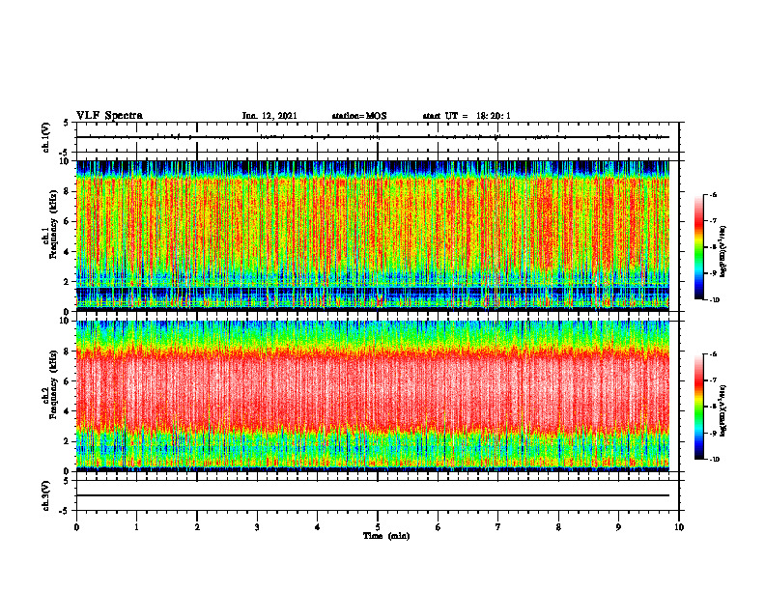
Task: Click the date 'Jan. 12, 2021'
Action: click(269, 116)
